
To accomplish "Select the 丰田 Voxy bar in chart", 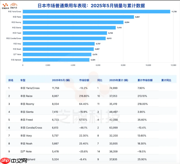I will tap(59, 44).
